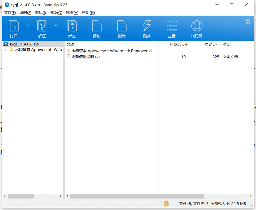Click the archive icon in status bar

pos(166,204)
